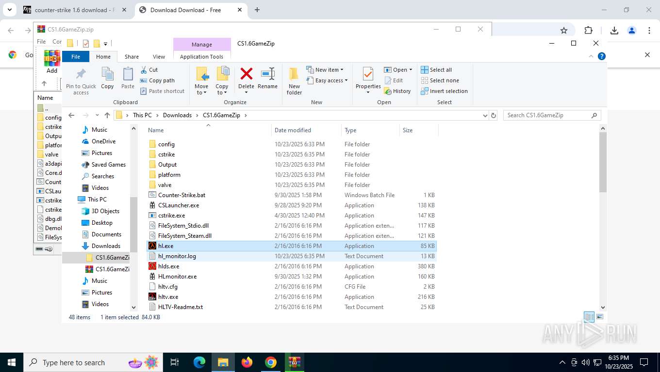Select Saved Games in navigation pane
This screenshot has width=660, height=372.
pos(108,165)
